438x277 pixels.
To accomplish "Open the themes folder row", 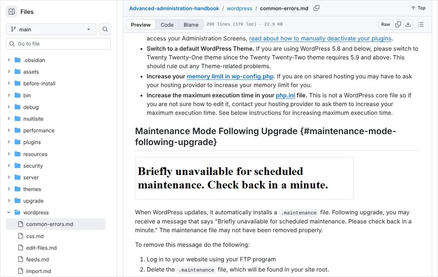I will pyautogui.click(x=55, y=189).
